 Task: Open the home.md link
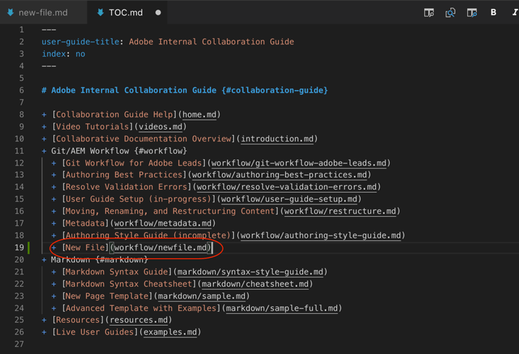click(x=200, y=114)
